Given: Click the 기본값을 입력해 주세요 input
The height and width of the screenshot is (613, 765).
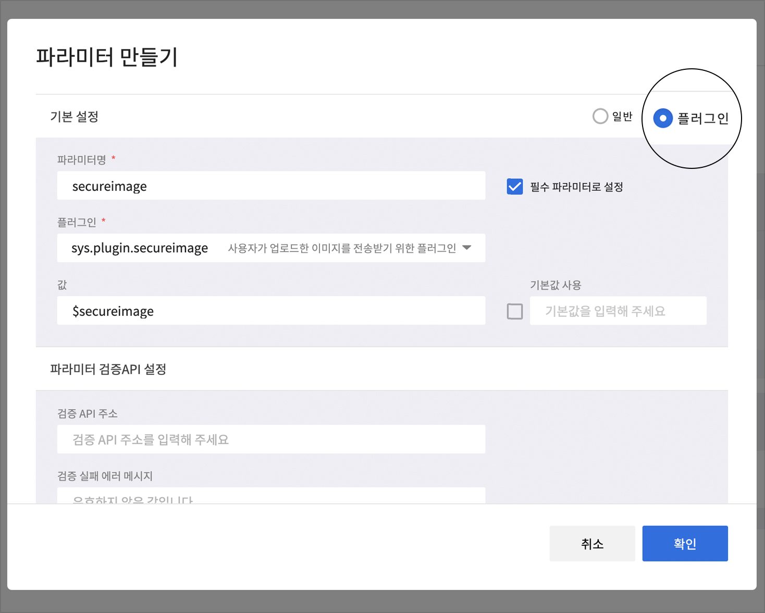Looking at the screenshot, I should pyautogui.click(x=618, y=311).
